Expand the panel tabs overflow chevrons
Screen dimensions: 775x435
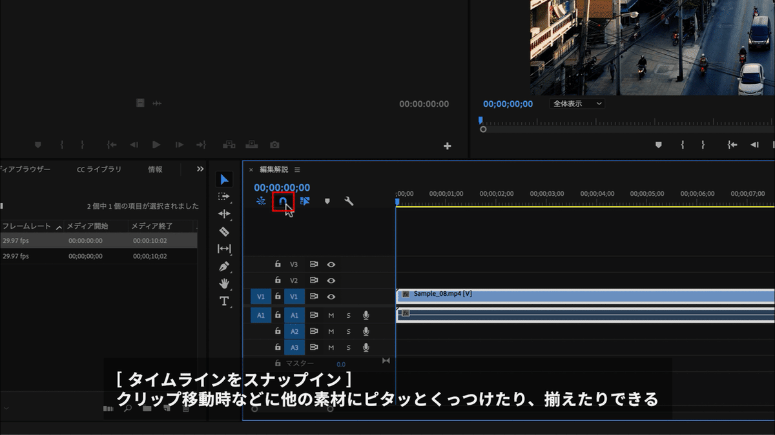coord(200,169)
